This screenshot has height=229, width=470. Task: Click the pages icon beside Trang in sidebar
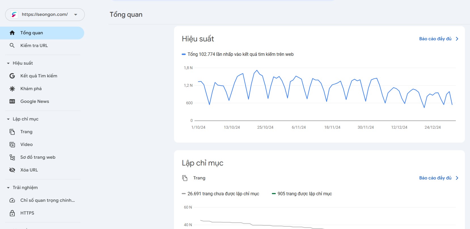(x=12, y=132)
